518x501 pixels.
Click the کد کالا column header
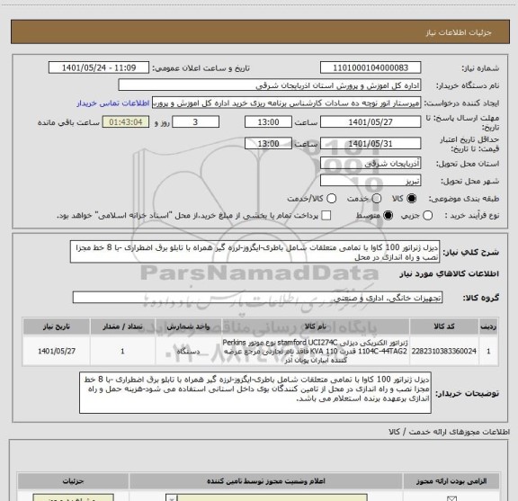click(444, 327)
